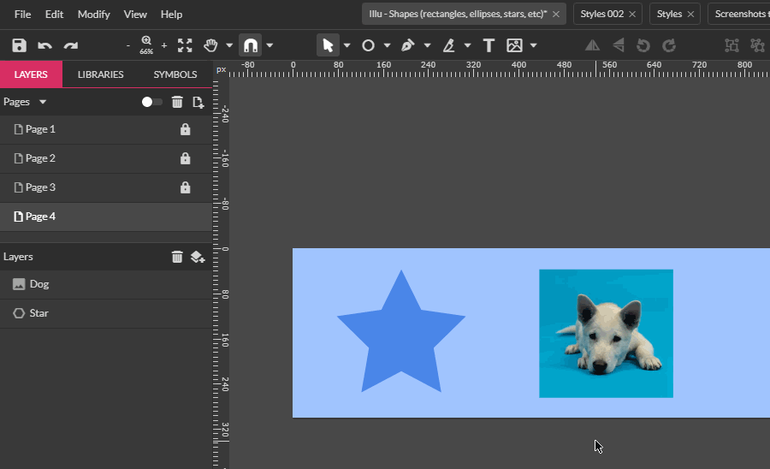This screenshot has height=469, width=770.
Task: Close the Illu - Shapes tab
Action: click(x=556, y=15)
